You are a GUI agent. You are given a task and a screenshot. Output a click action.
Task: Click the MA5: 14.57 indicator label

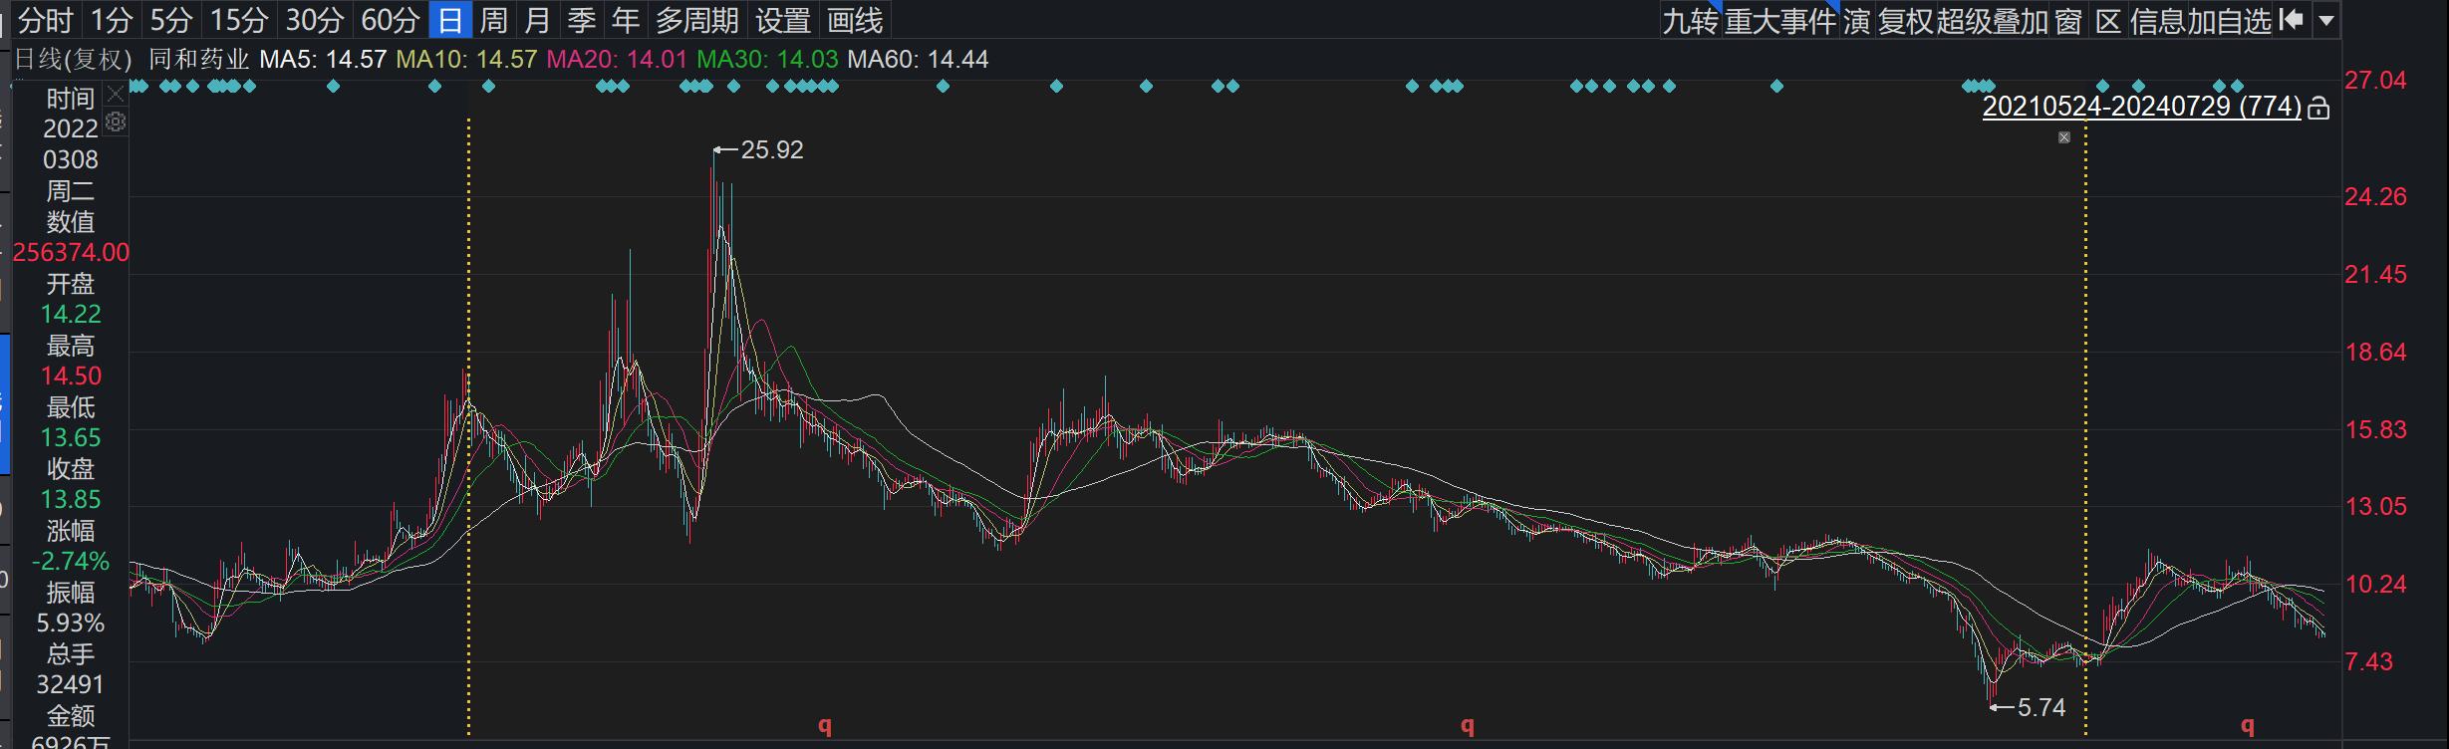323,60
